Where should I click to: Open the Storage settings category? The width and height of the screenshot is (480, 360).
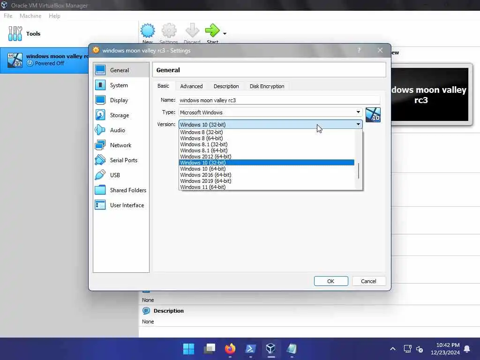[121, 115]
